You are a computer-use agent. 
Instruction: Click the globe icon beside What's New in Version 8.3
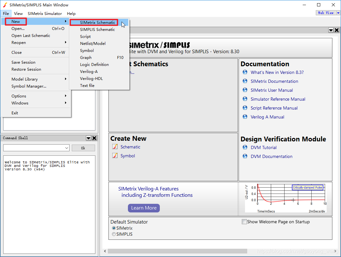[x=245, y=72]
